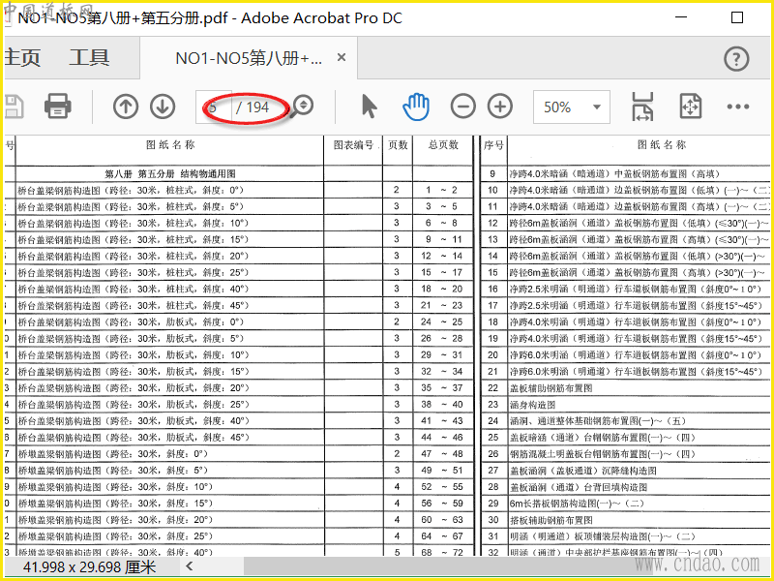This screenshot has height=581, width=774.
Task: Click the 图纸名称 left column header
Action: pos(170,144)
